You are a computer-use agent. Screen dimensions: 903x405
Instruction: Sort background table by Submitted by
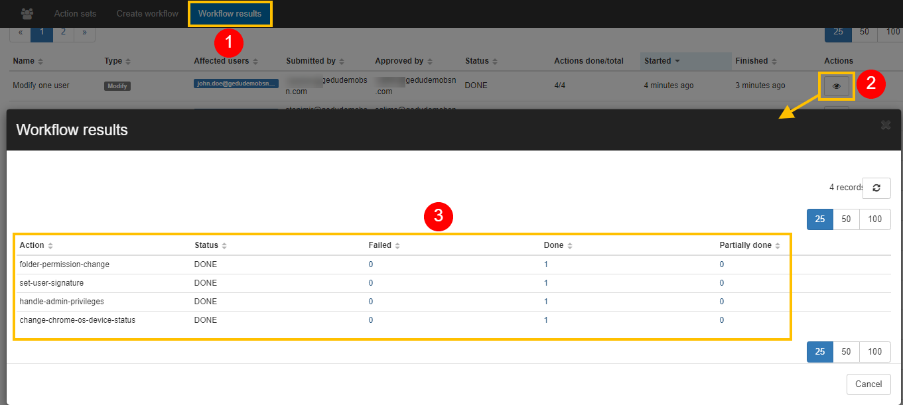point(315,61)
